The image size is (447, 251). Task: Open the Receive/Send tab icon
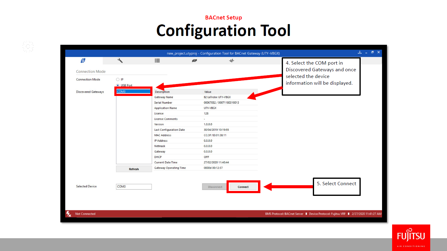tap(194, 61)
